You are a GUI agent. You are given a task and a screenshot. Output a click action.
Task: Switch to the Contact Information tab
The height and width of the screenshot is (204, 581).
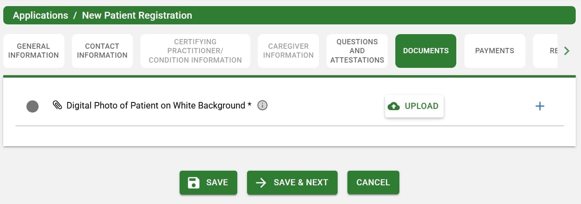click(x=102, y=51)
